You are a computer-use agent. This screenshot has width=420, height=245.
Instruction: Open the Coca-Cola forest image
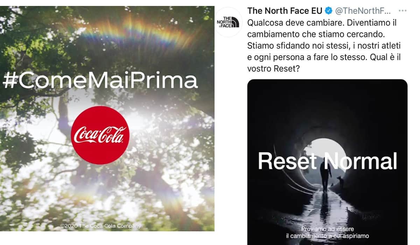click(107, 118)
